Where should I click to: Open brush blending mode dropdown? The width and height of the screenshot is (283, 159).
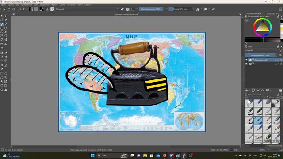tap(88, 9)
